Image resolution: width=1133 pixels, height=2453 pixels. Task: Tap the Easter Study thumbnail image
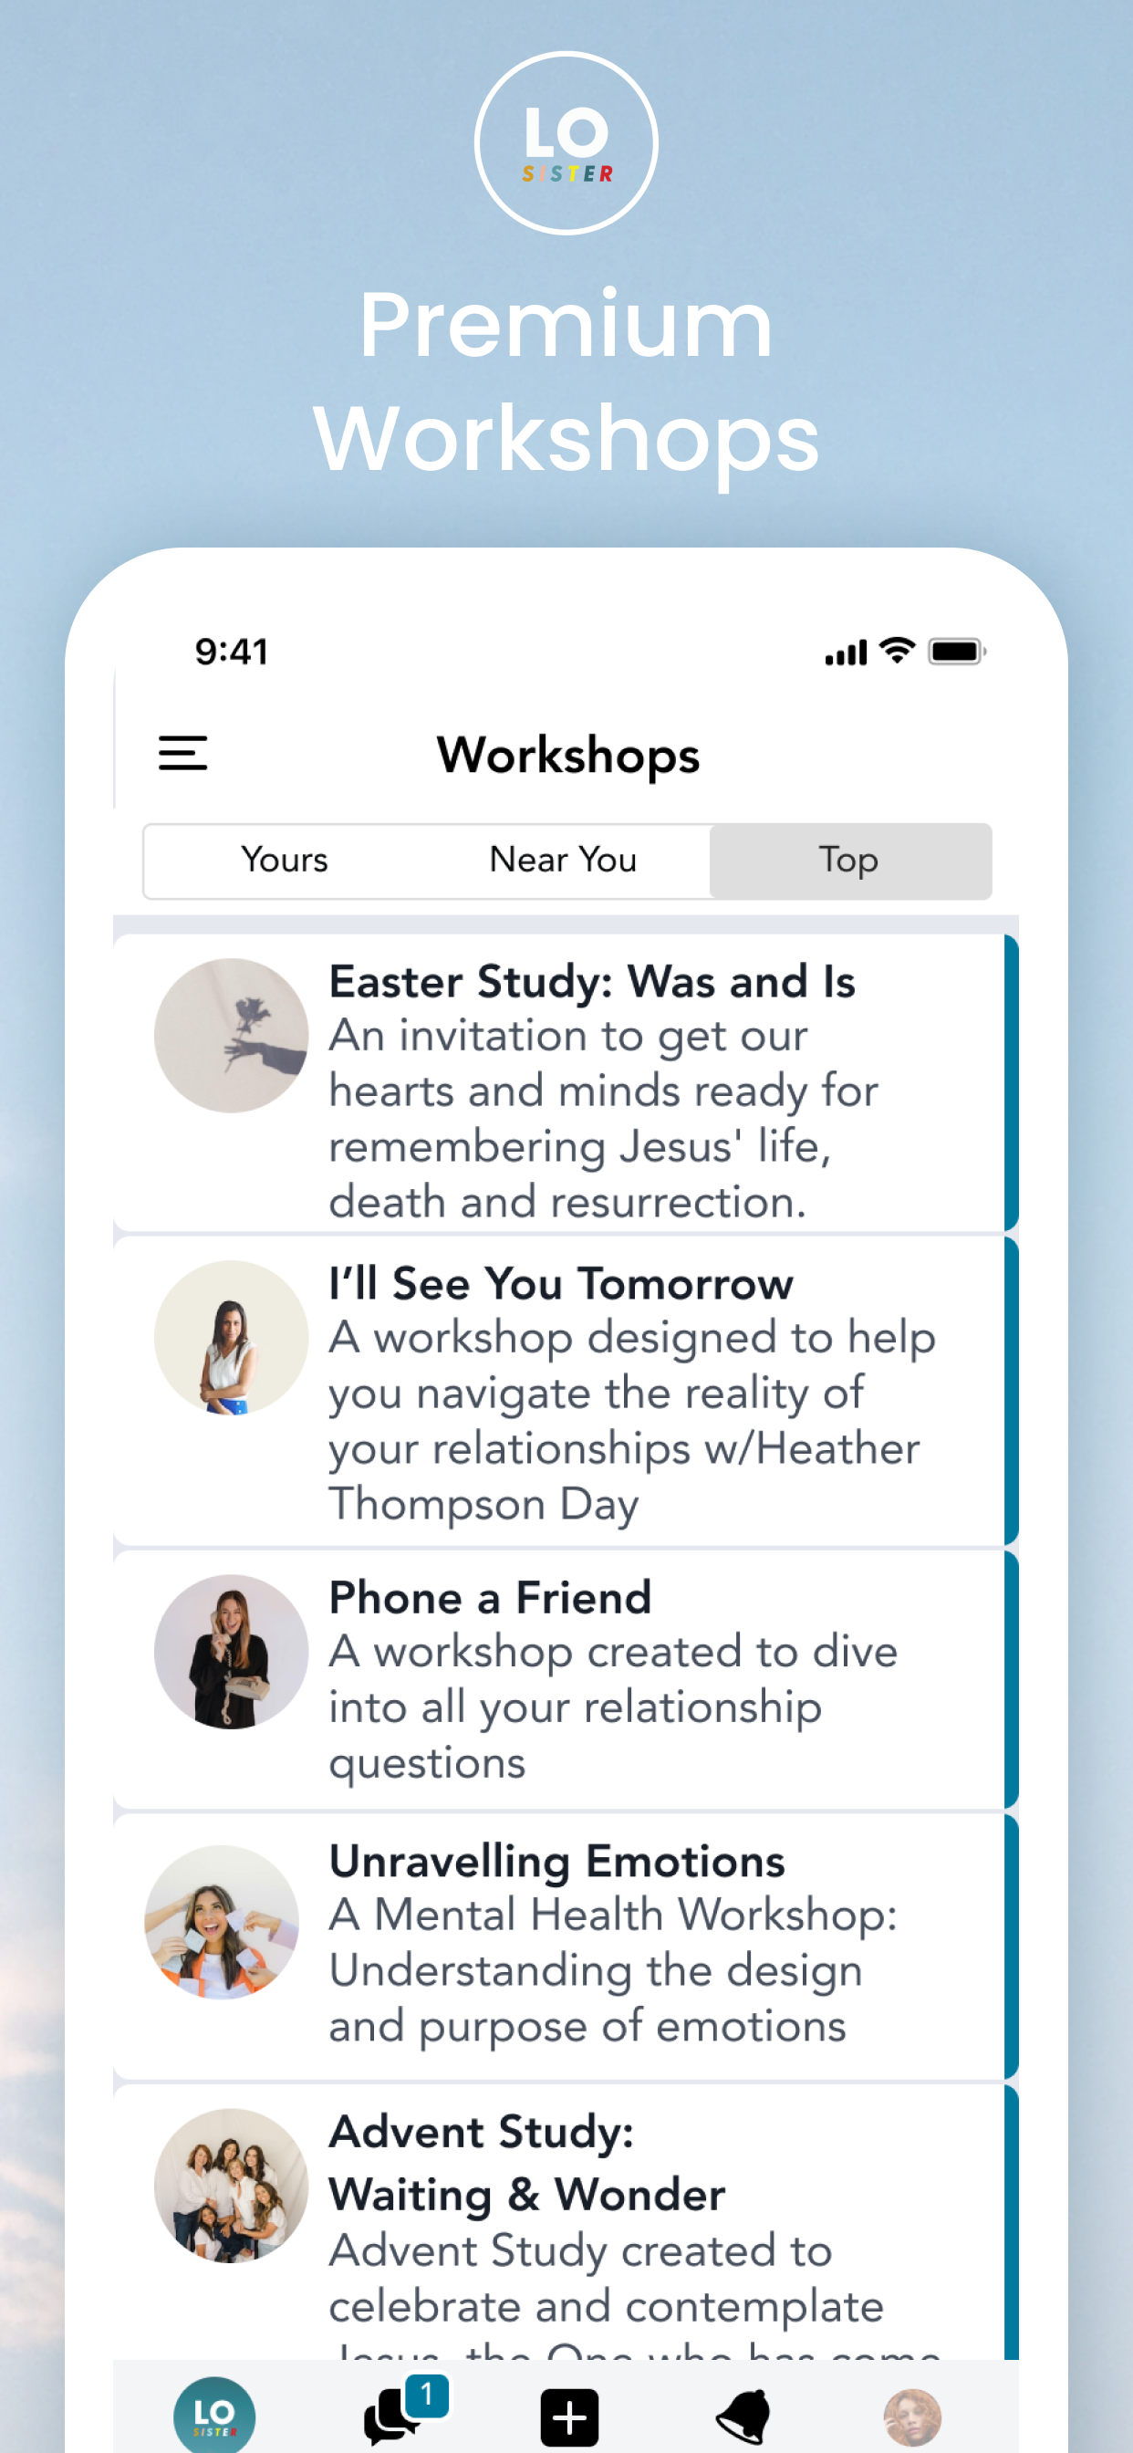pos(232,1035)
